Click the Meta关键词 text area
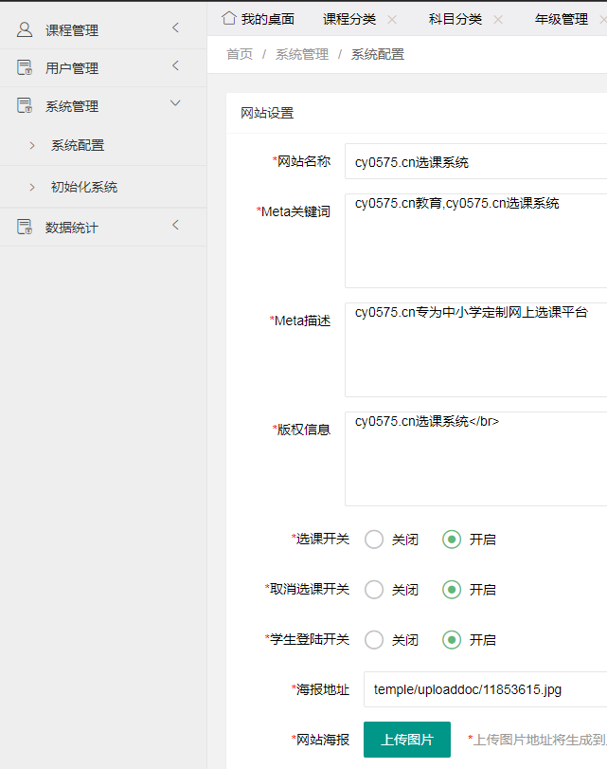 pos(475,240)
